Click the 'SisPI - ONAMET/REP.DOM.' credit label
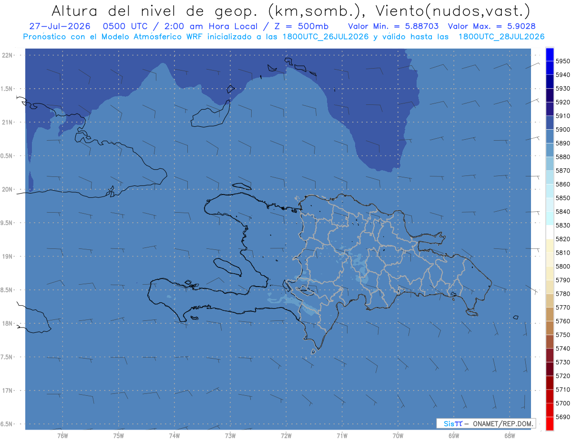The image size is (572, 442). click(x=486, y=423)
